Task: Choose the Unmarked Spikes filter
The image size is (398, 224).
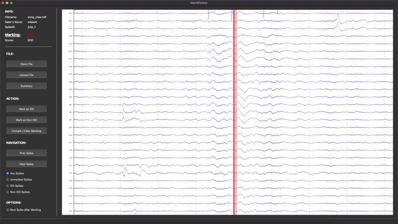Action: pyautogui.click(x=7, y=179)
